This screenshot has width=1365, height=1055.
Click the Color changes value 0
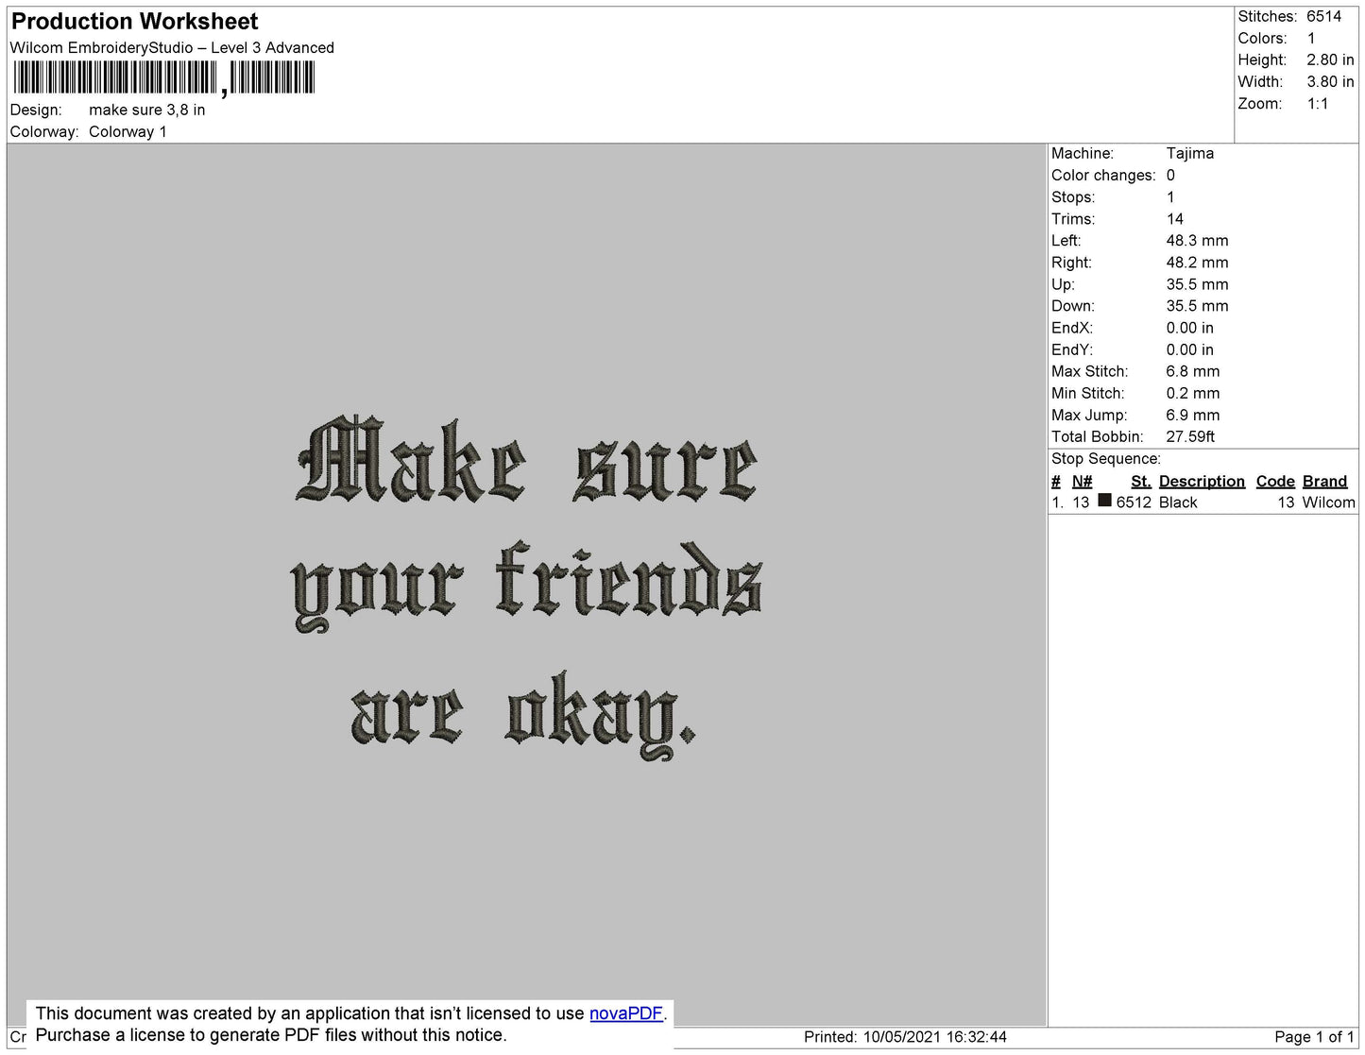(1170, 175)
